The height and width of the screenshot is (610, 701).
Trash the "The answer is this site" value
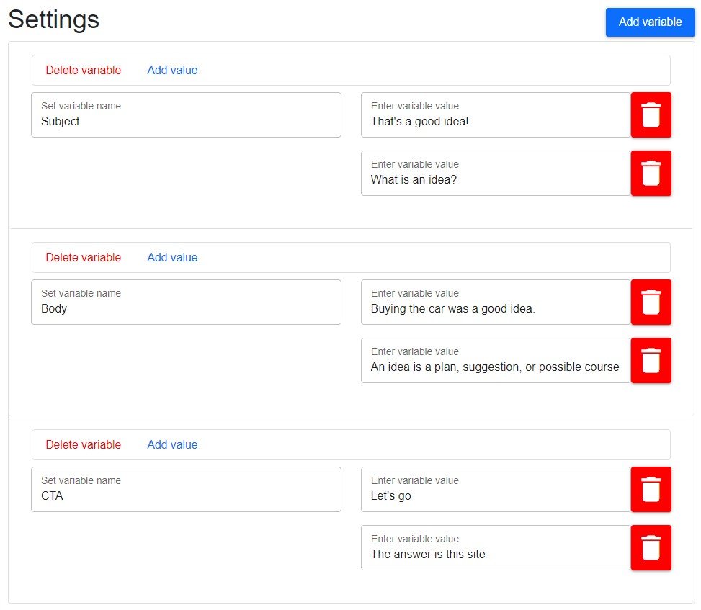click(651, 547)
